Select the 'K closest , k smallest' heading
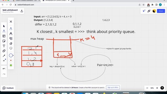 tap(55, 32)
